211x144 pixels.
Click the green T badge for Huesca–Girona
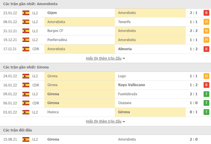(x=206, y=112)
